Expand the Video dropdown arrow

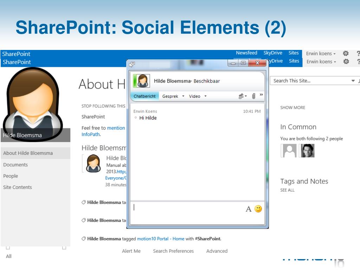[x=205, y=96]
